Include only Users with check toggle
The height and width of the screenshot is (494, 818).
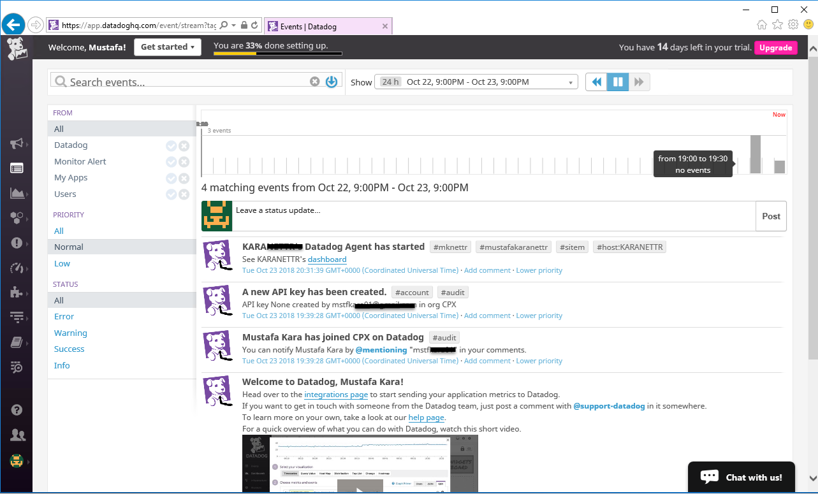click(171, 194)
